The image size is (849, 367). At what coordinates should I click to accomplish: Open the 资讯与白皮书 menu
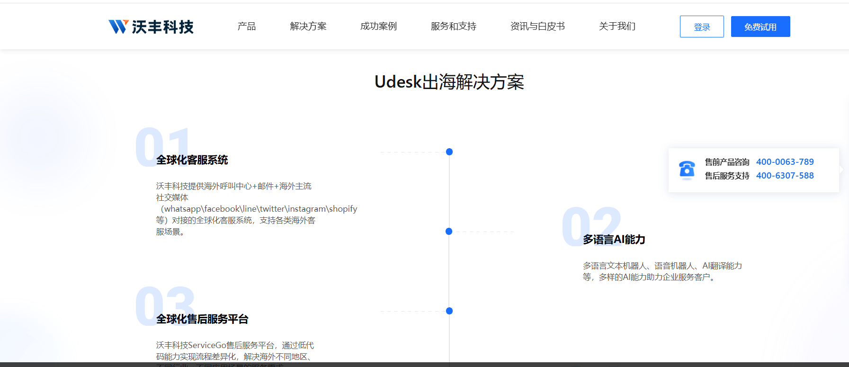537,26
